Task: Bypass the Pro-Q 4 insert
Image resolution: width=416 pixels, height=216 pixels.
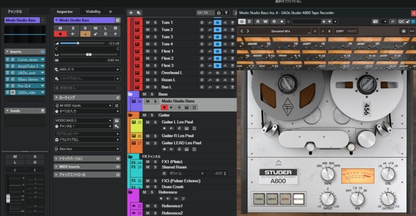Action: coord(7,86)
